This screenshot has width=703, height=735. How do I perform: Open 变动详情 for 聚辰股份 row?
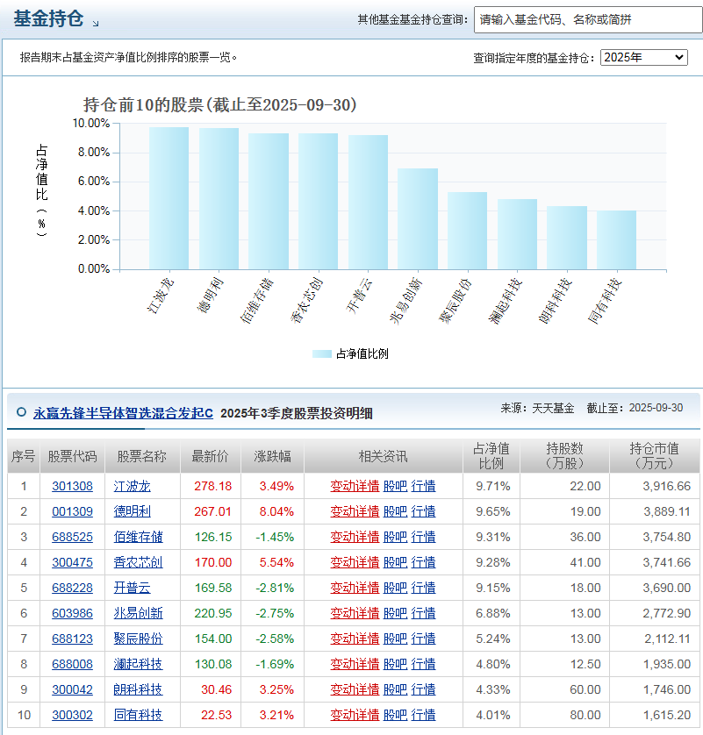tap(355, 639)
